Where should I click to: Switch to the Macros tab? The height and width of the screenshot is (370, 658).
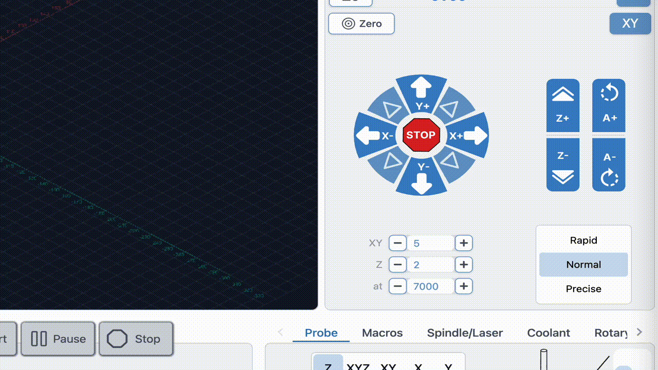pos(382,333)
